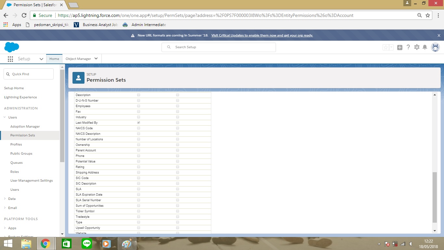
Task: Open Public Groups in the sidebar
Action: coord(21,154)
